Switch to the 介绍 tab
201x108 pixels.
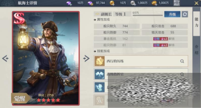[196, 50]
